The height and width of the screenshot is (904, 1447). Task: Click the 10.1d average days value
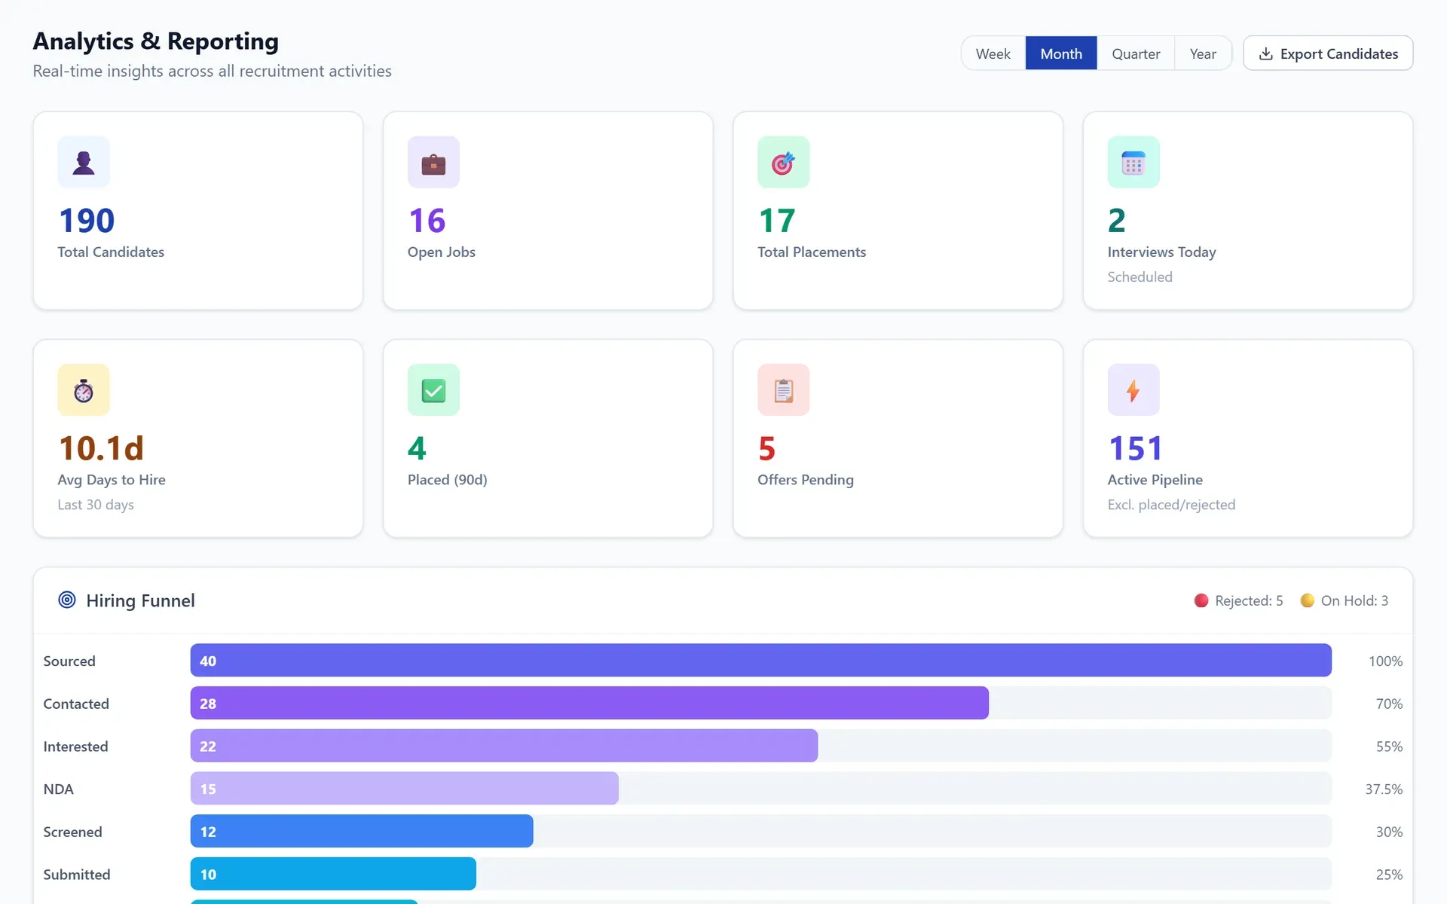coord(101,449)
